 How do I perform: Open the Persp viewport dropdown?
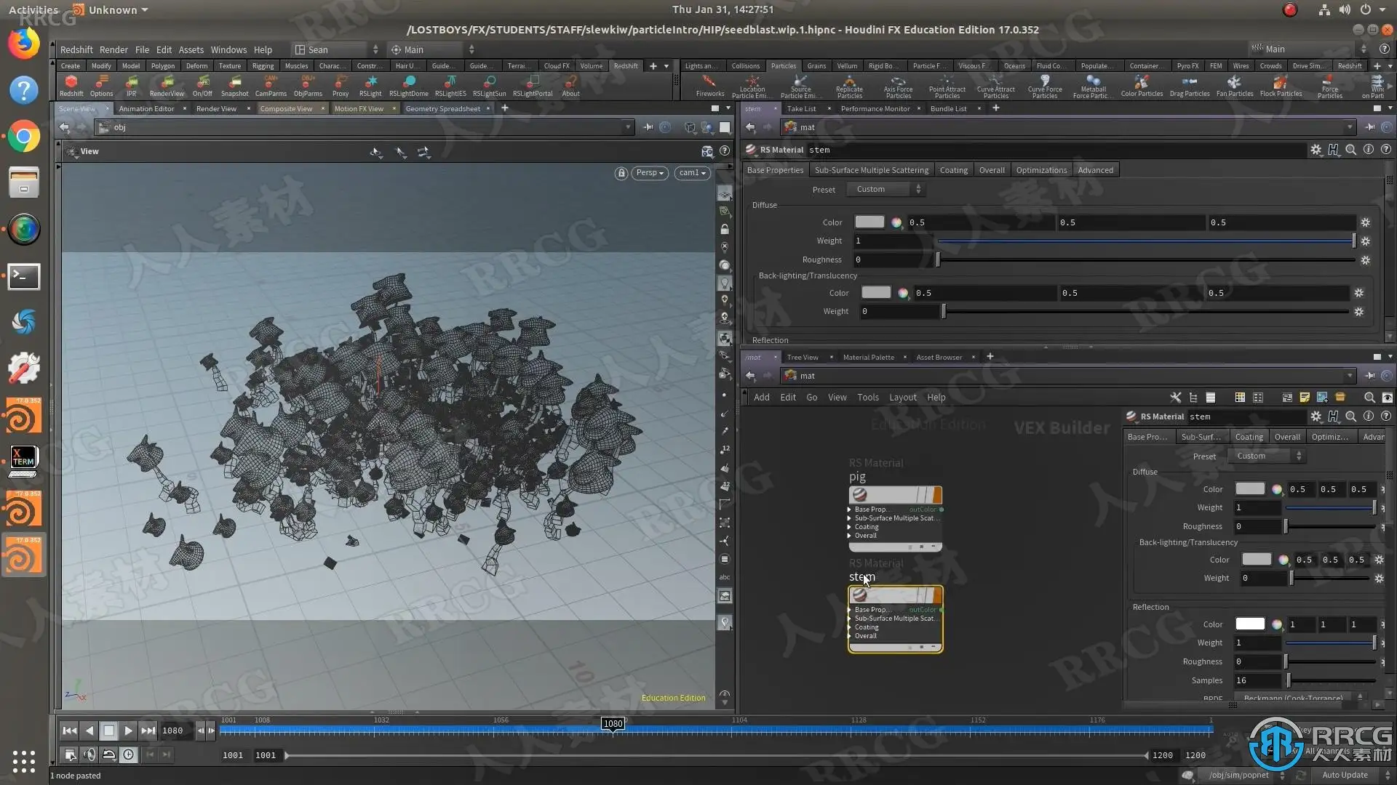point(649,173)
